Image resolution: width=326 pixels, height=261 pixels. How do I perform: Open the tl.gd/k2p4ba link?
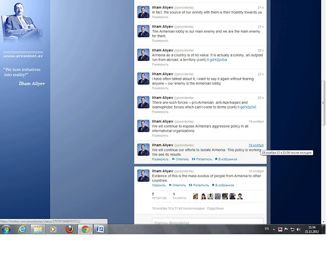(x=217, y=60)
